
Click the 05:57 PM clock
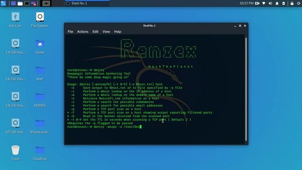point(246,3)
